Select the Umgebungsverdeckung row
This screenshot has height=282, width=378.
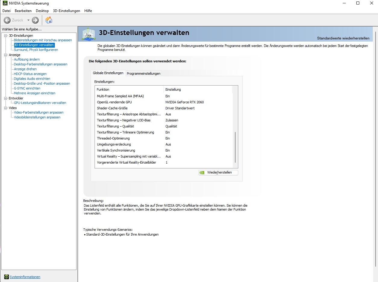(164, 144)
